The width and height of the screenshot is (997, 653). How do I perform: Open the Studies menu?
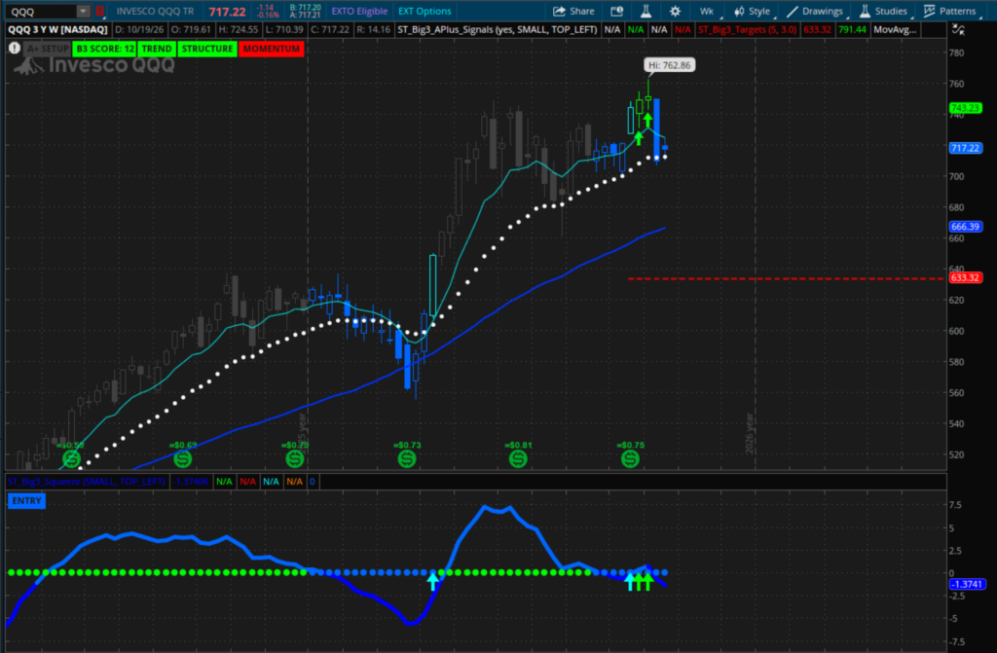(x=884, y=11)
